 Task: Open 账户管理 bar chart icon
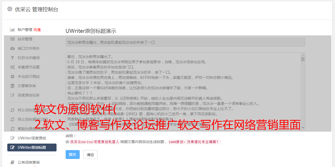12,30
